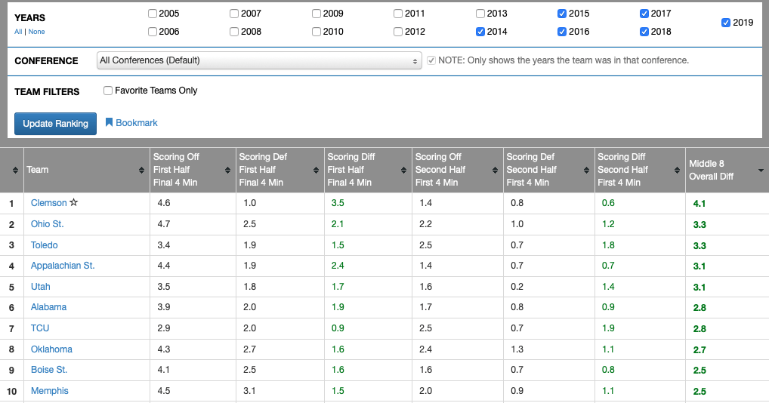
Task: Check the 2005 year checkbox
Action: tap(153, 14)
